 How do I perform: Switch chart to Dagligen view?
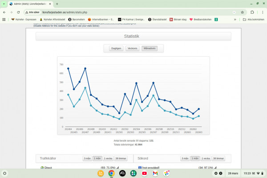click(x=116, y=48)
